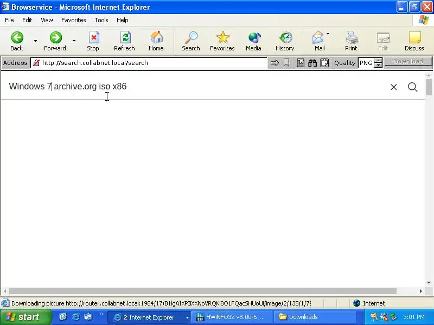Image resolution: width=434 pixels, height=325 pixels.
Task: Open the Forward history dropdown arrow
Action: [74, 41]
